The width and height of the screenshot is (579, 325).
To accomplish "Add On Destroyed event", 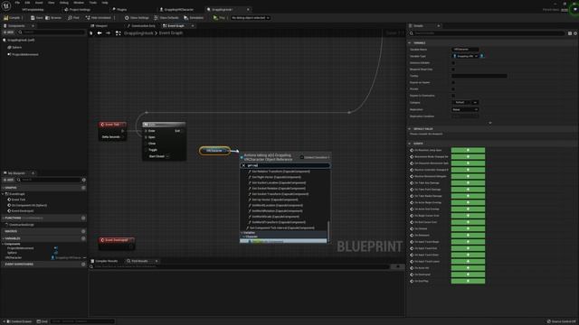I will 468,274.
